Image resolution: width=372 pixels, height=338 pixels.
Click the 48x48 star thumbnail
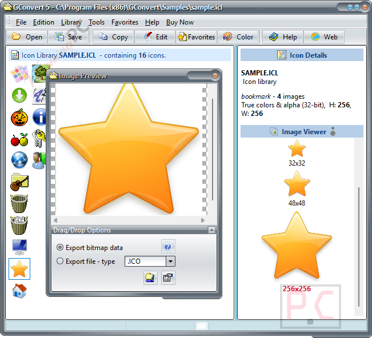click(297, 184)
